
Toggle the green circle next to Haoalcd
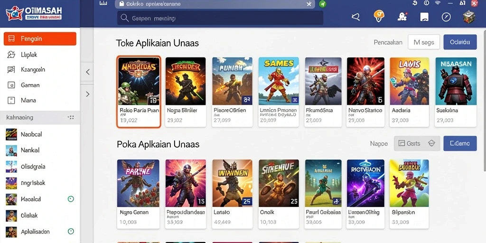71,199
